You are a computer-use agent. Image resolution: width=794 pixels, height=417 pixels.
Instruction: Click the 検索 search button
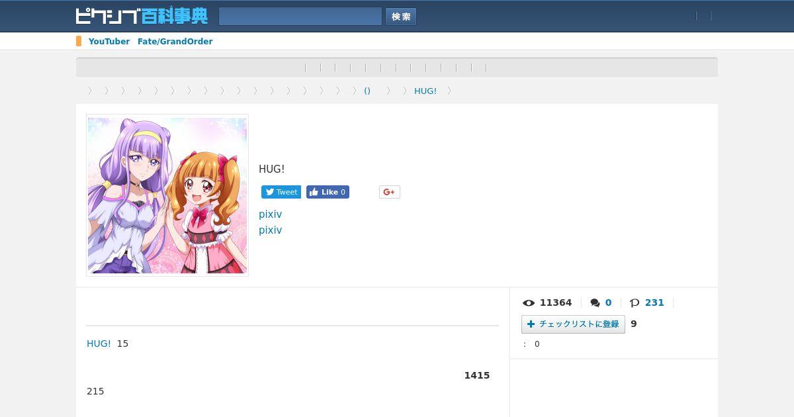pos(401,17)
